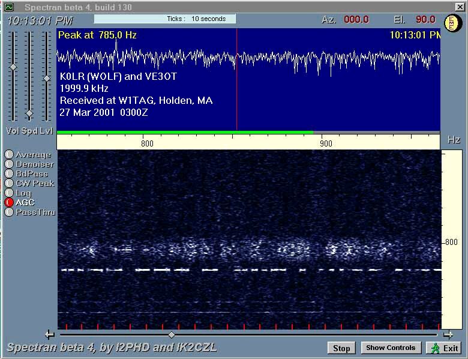Turn on the BdPass filter

(9, 174)
